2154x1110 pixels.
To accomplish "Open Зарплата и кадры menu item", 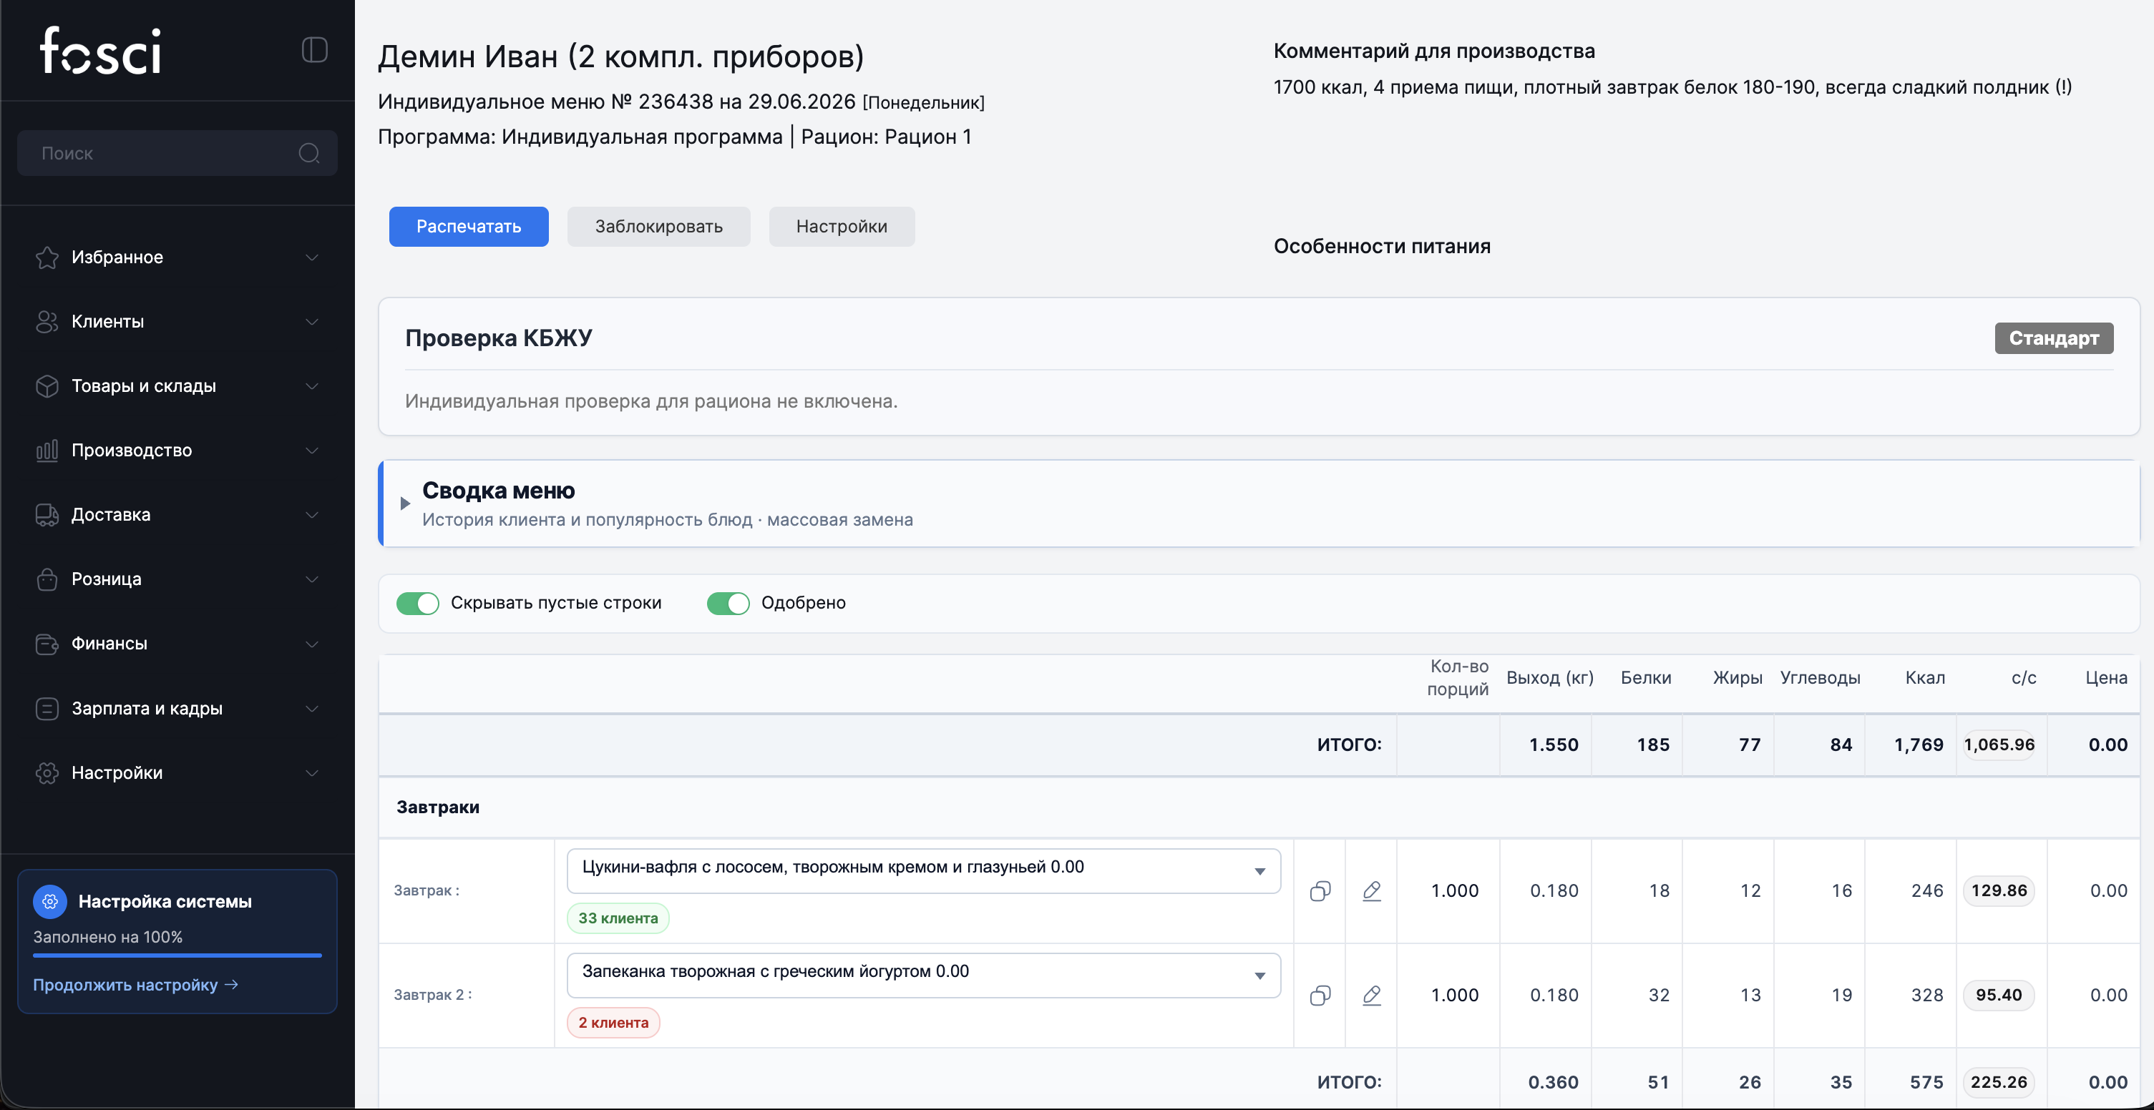I will (x=177, y=709).
